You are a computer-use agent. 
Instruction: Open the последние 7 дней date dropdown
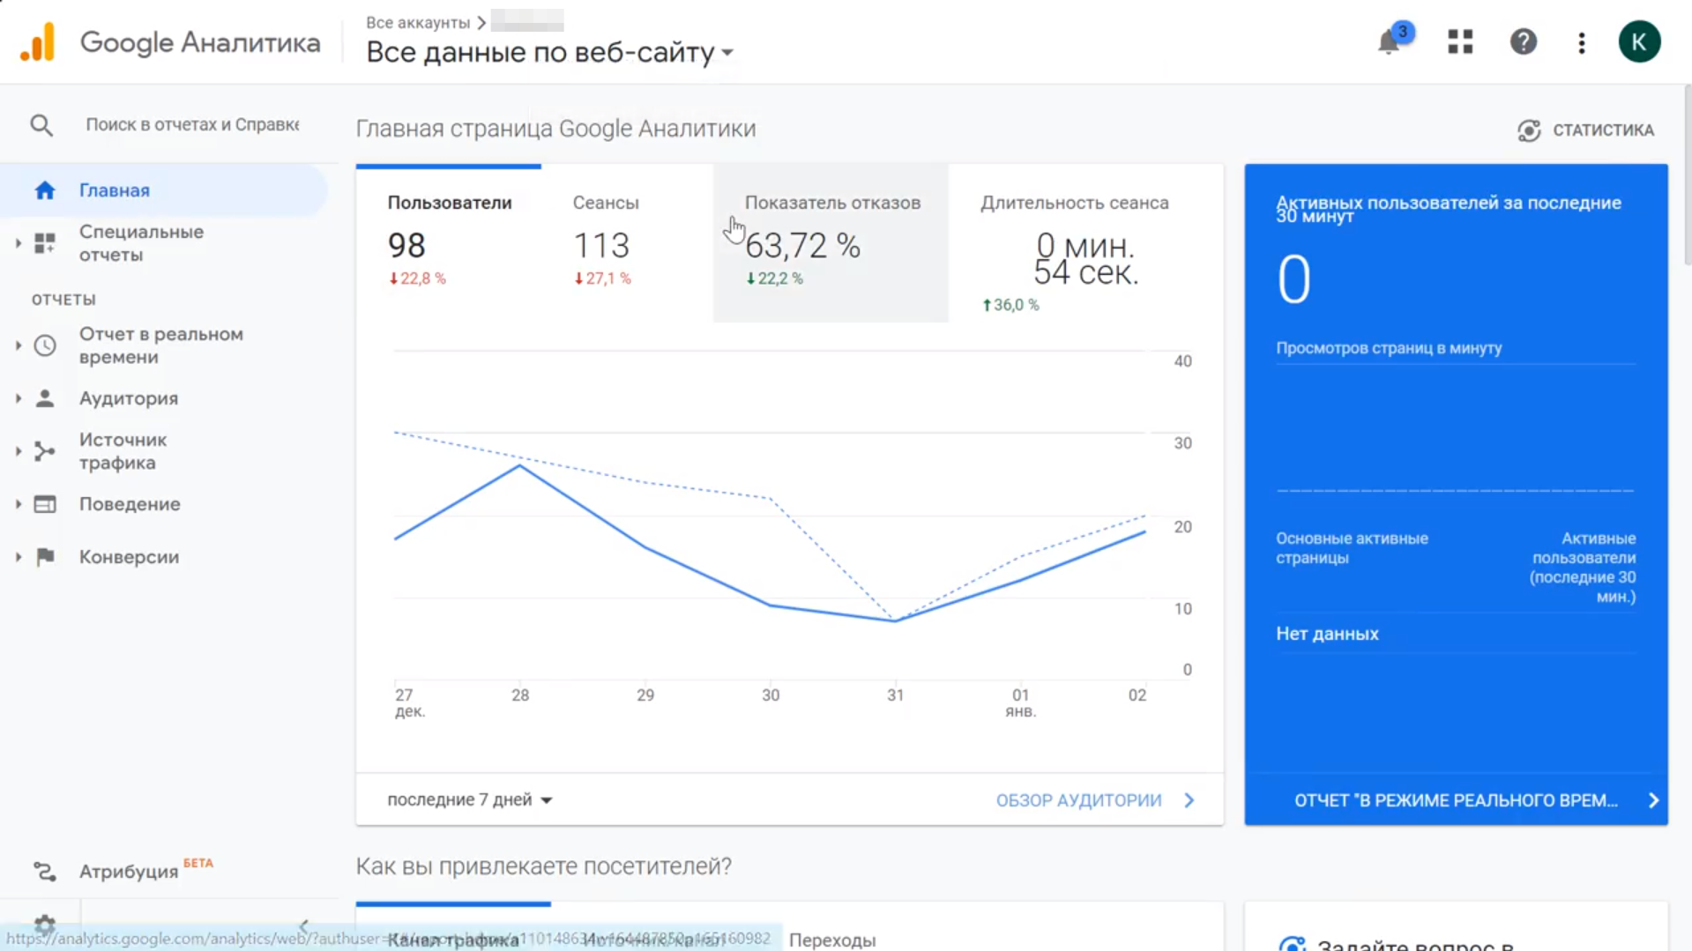[x=470, y=799]
